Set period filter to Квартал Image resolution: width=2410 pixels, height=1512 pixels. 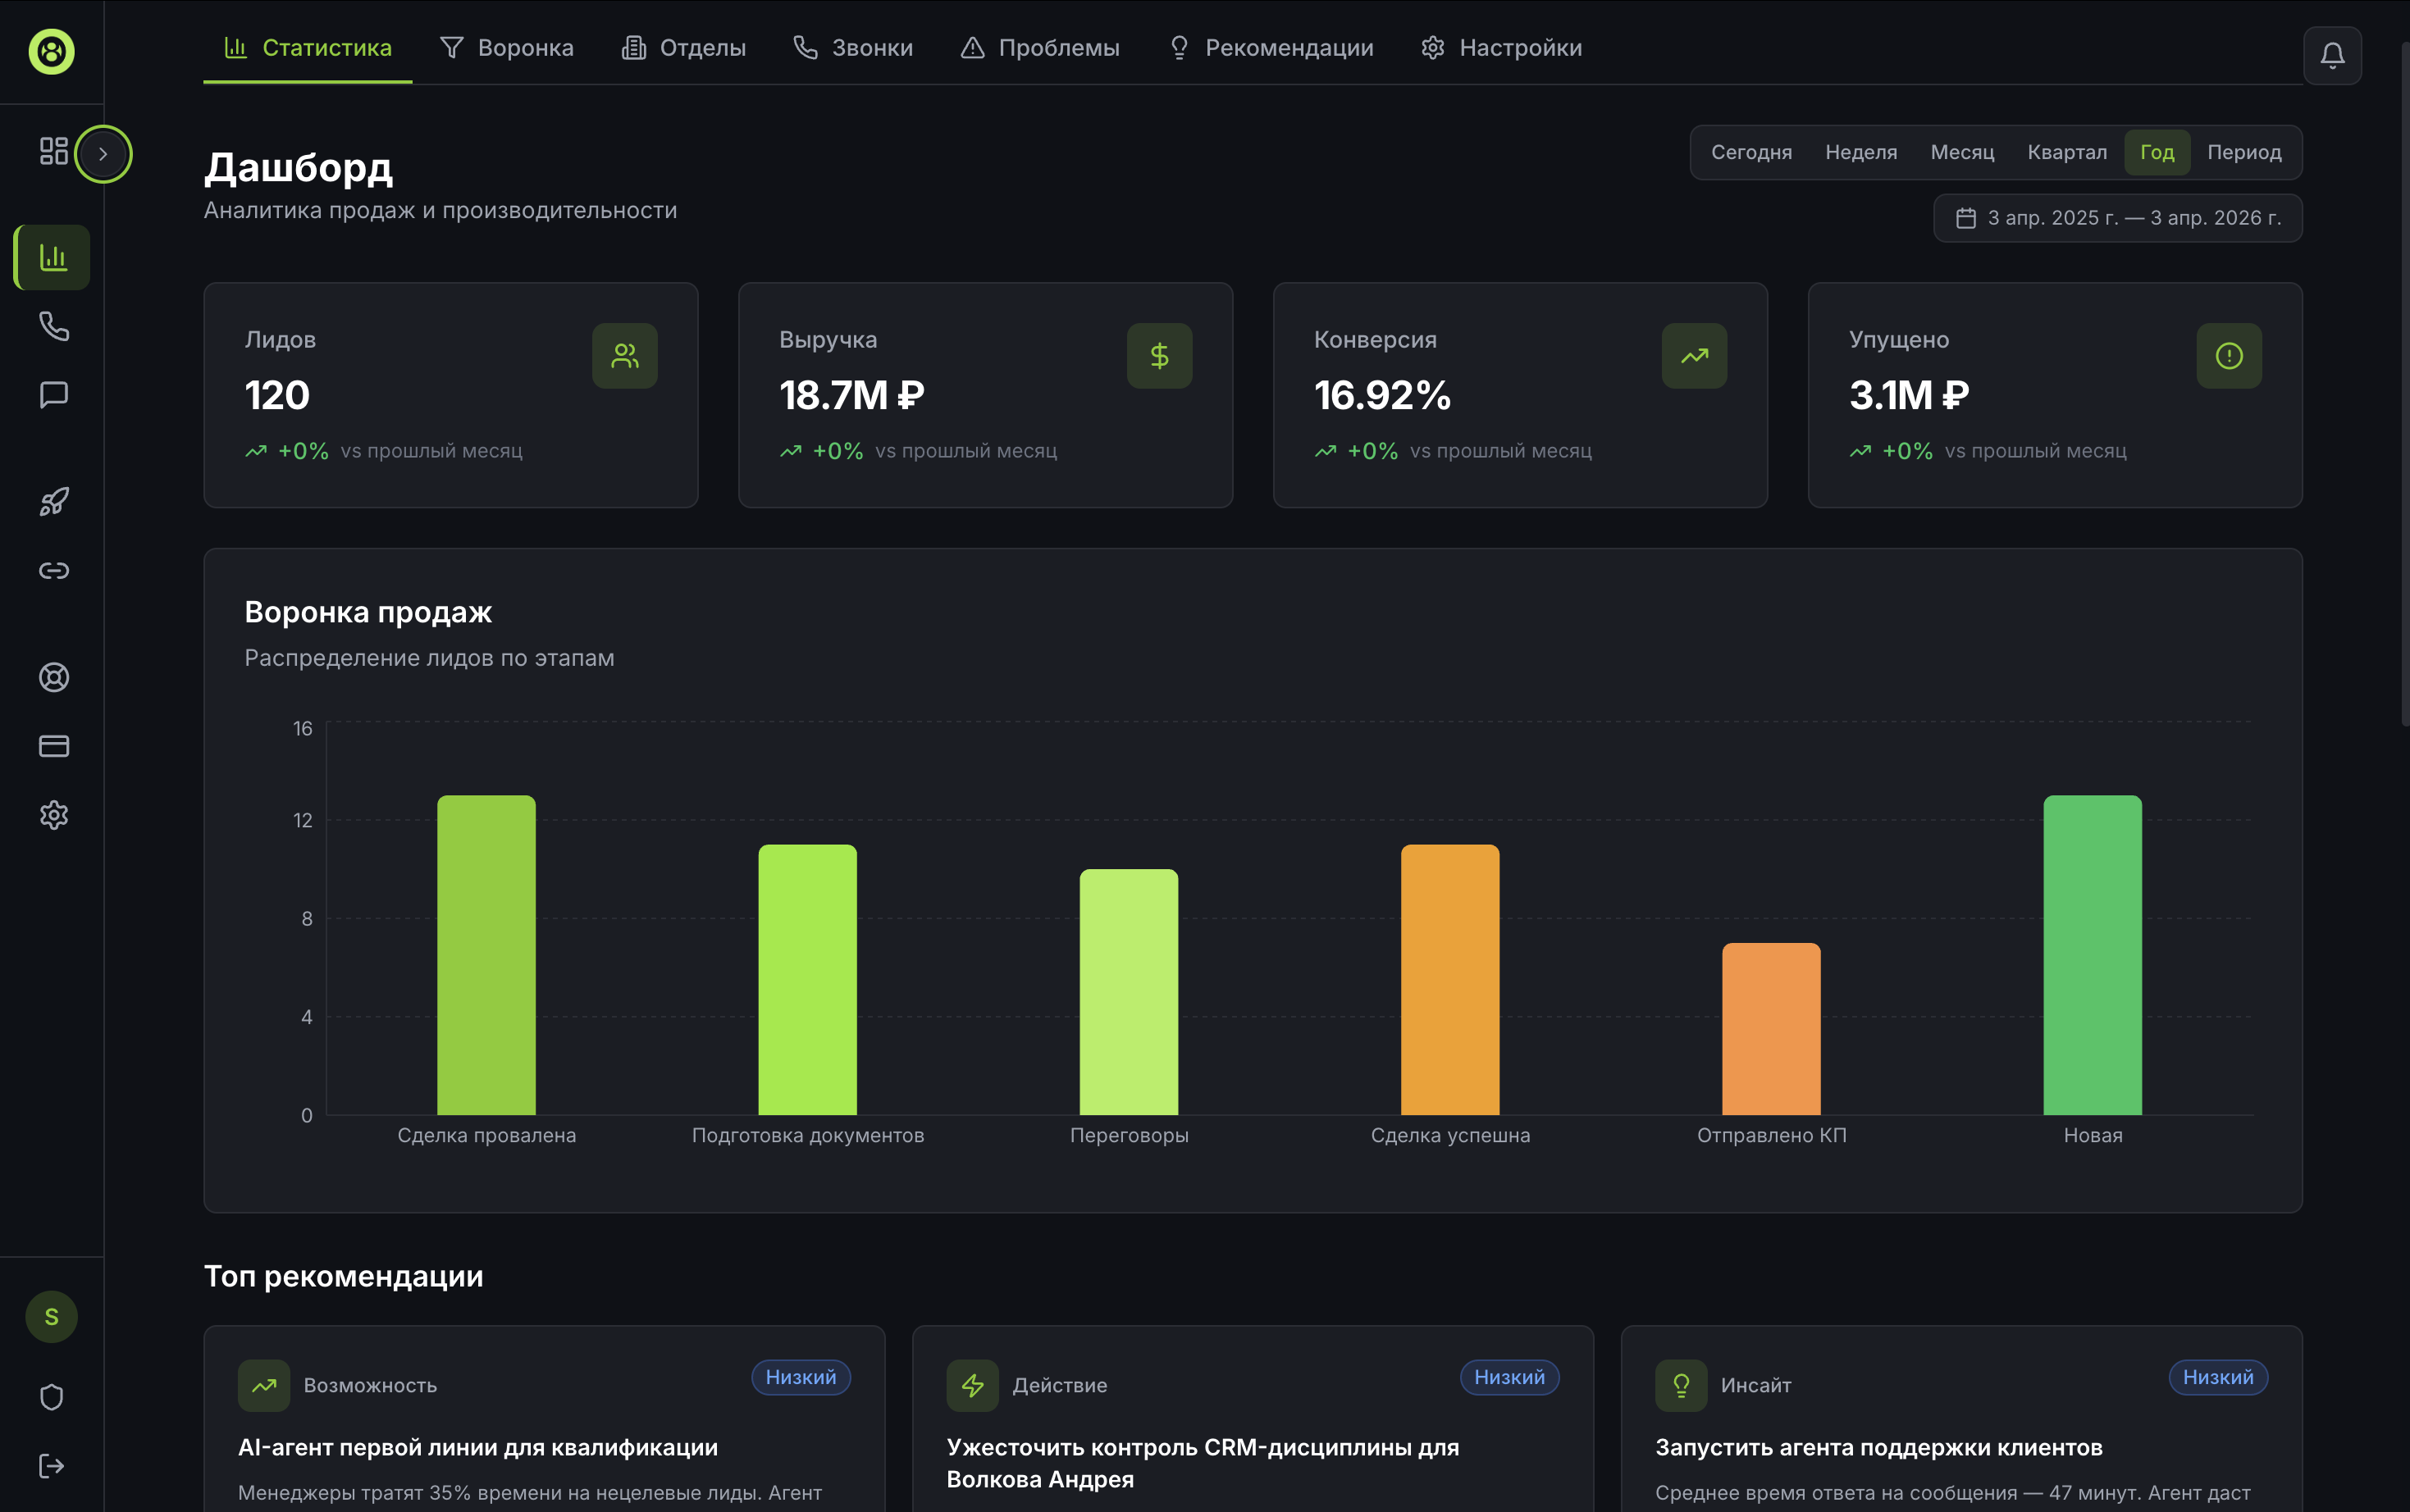click(2065, 152)
